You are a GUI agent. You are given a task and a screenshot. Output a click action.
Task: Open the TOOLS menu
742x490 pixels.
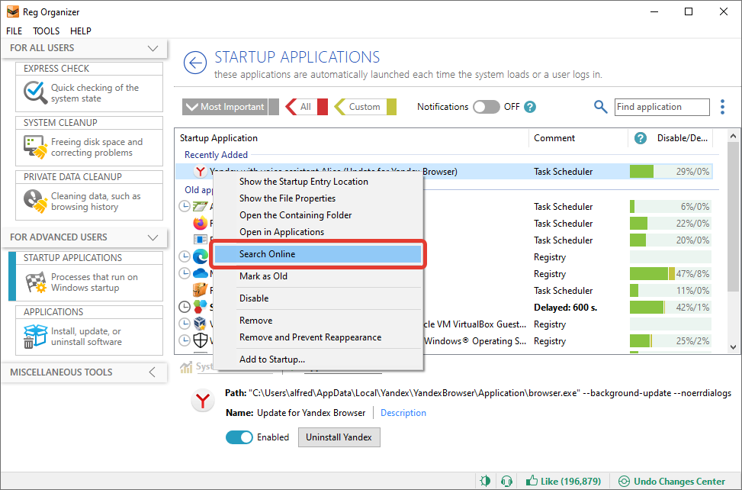tap(46, 31)
